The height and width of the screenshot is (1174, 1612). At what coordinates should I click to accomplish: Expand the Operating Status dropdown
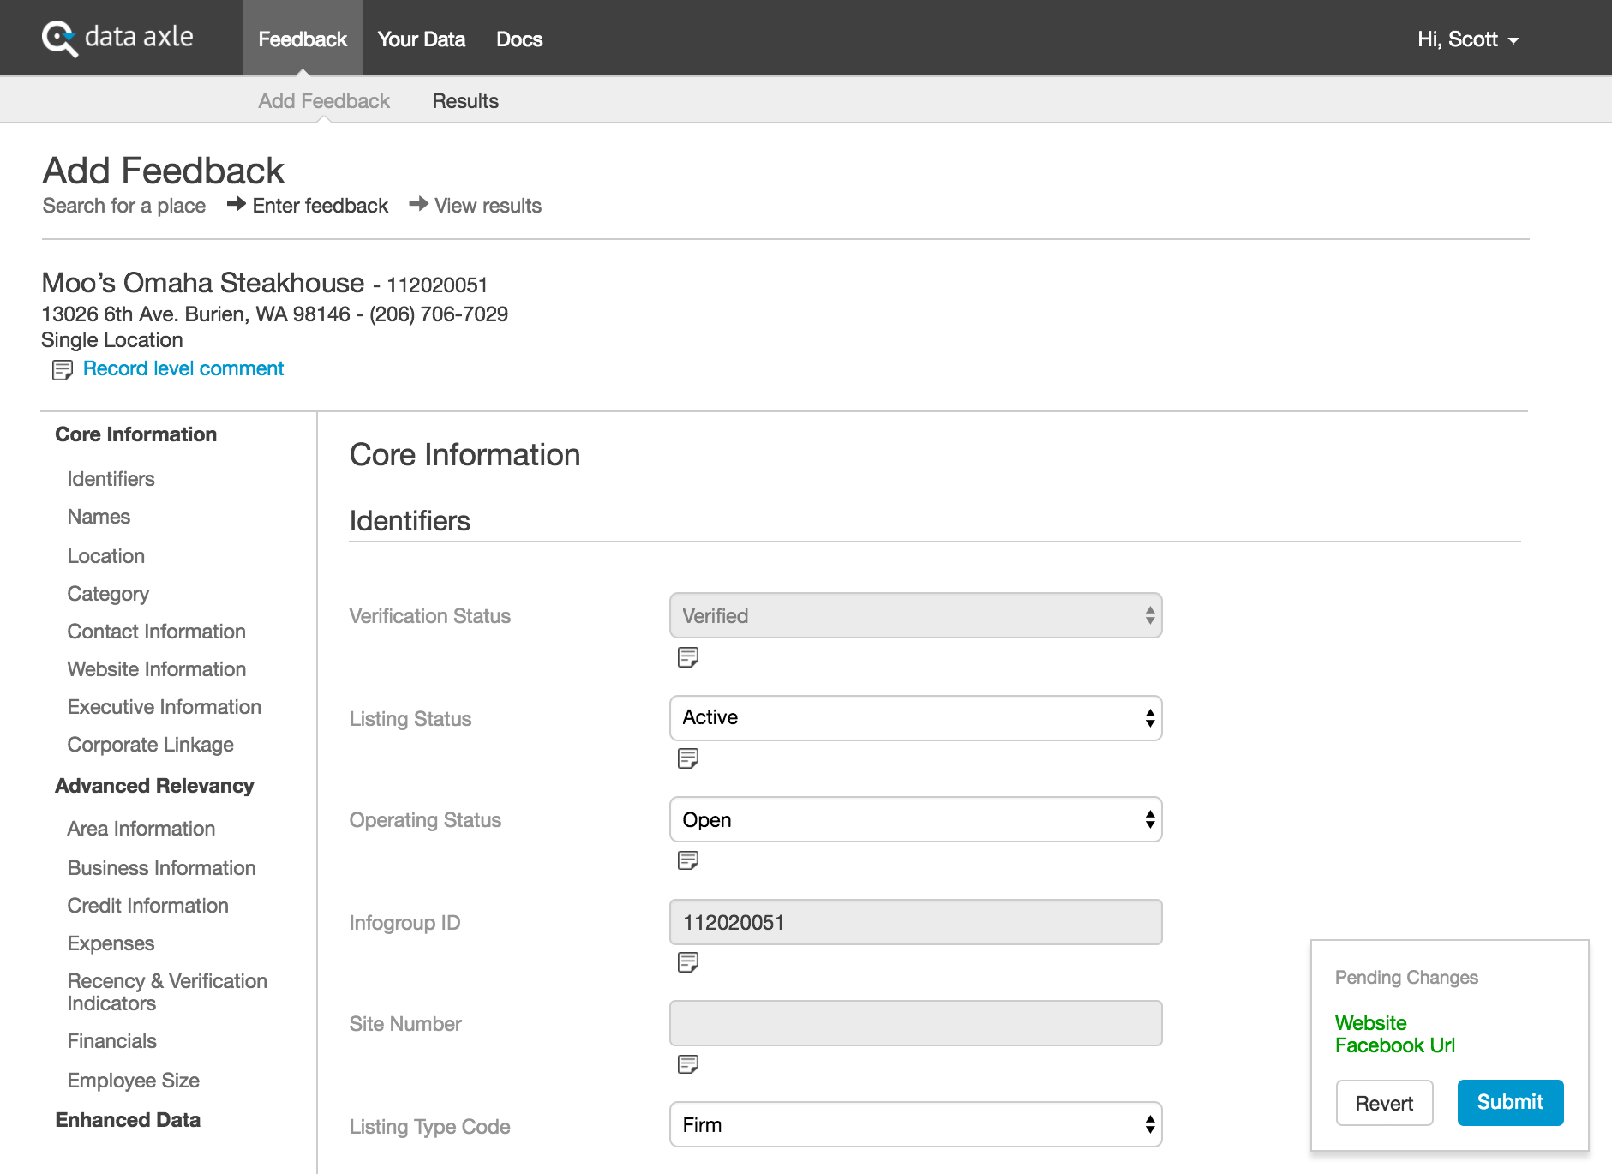[x=914, y=820]
